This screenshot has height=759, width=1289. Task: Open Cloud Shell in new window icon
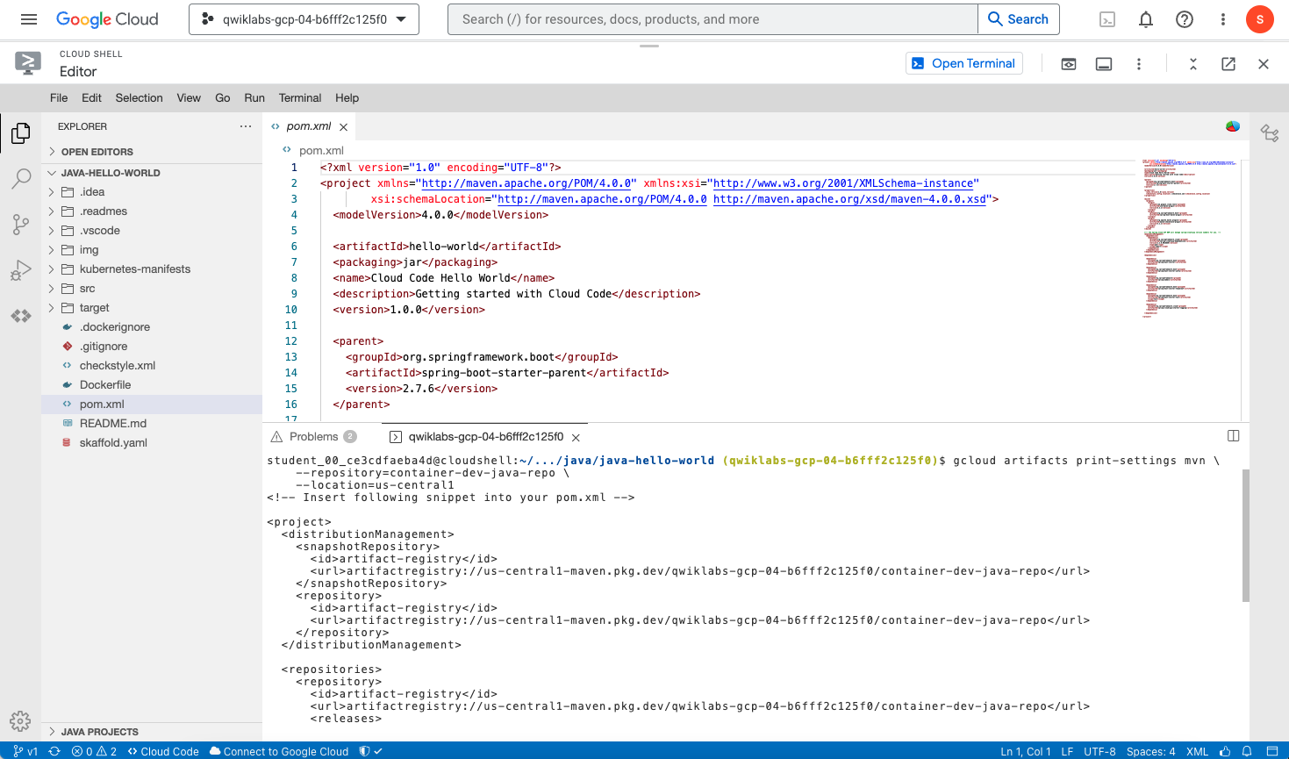(1228, 64)
